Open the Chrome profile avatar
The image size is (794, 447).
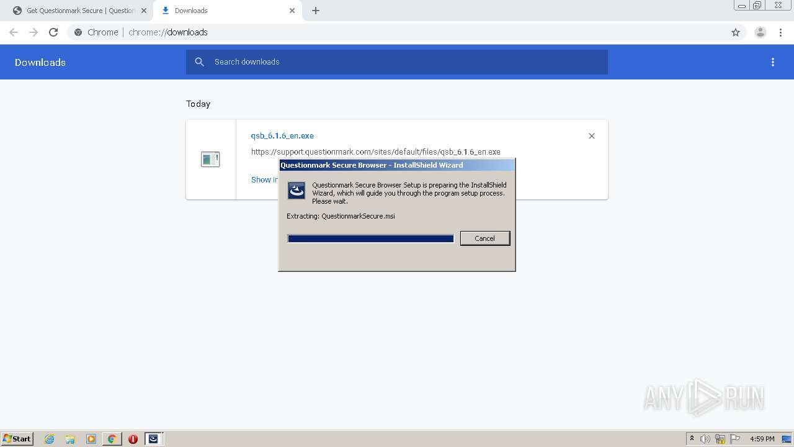point(761,32)
